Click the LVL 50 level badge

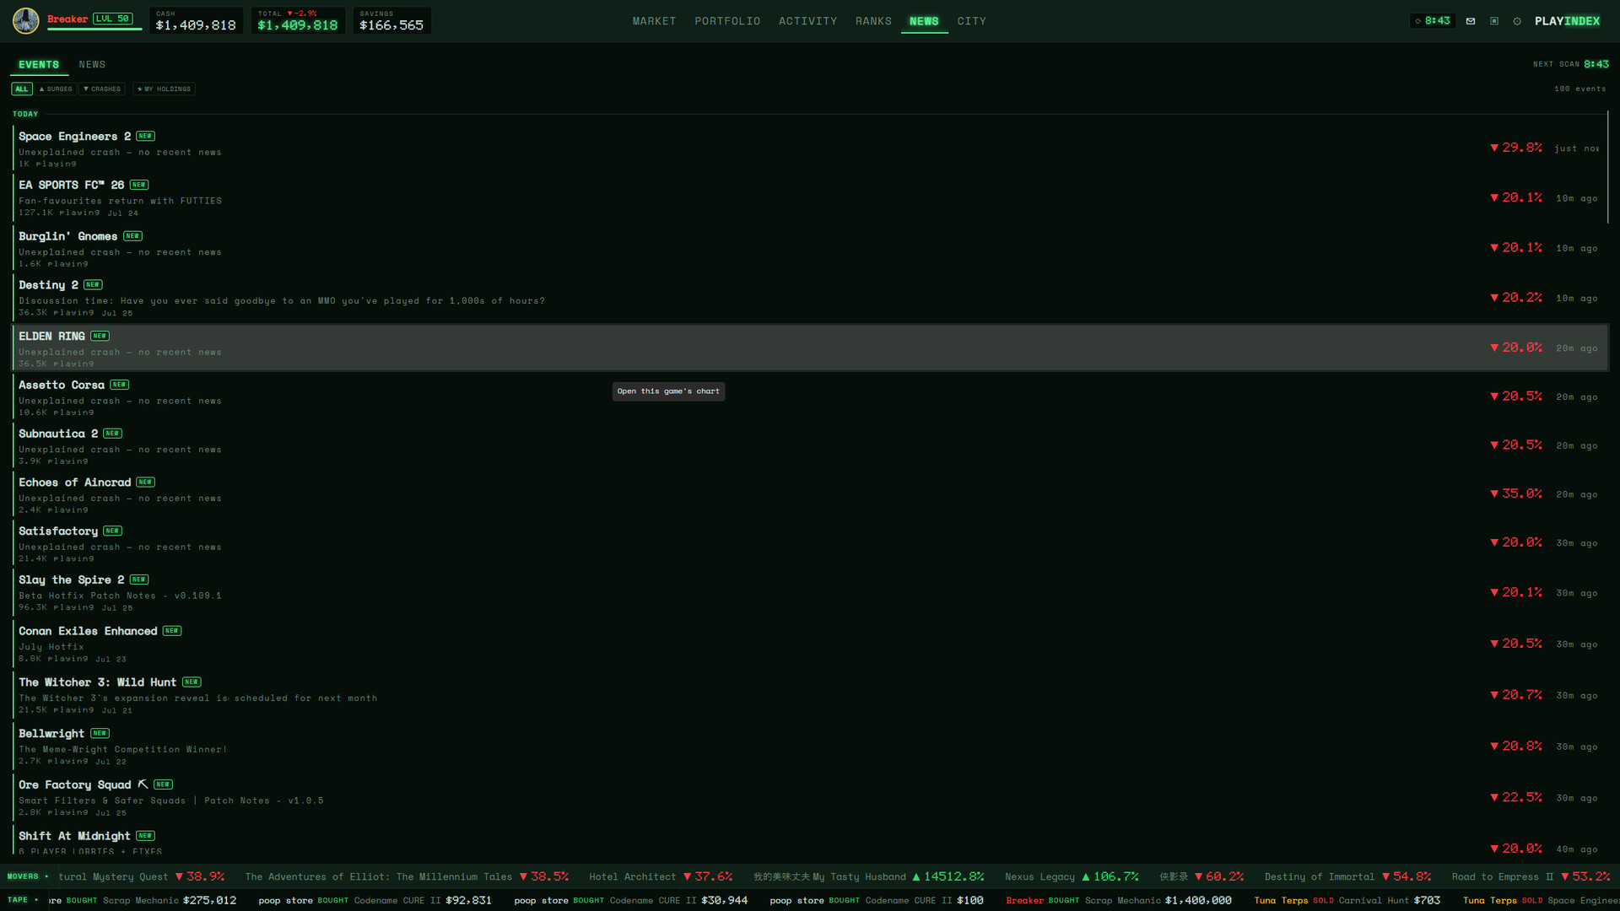point(112,19)
